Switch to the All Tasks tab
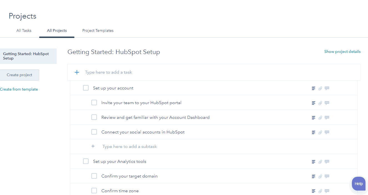This screenshot has height=195, width=368. [x=24, y=30]
